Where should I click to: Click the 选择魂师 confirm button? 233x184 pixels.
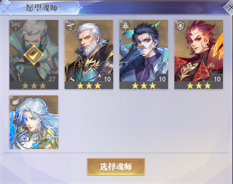116,167
